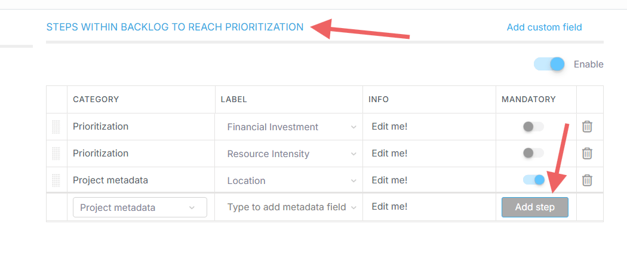Screen dimensions: 627x267
Task: Grab drag handle of Location row
Action: (56, 180)
